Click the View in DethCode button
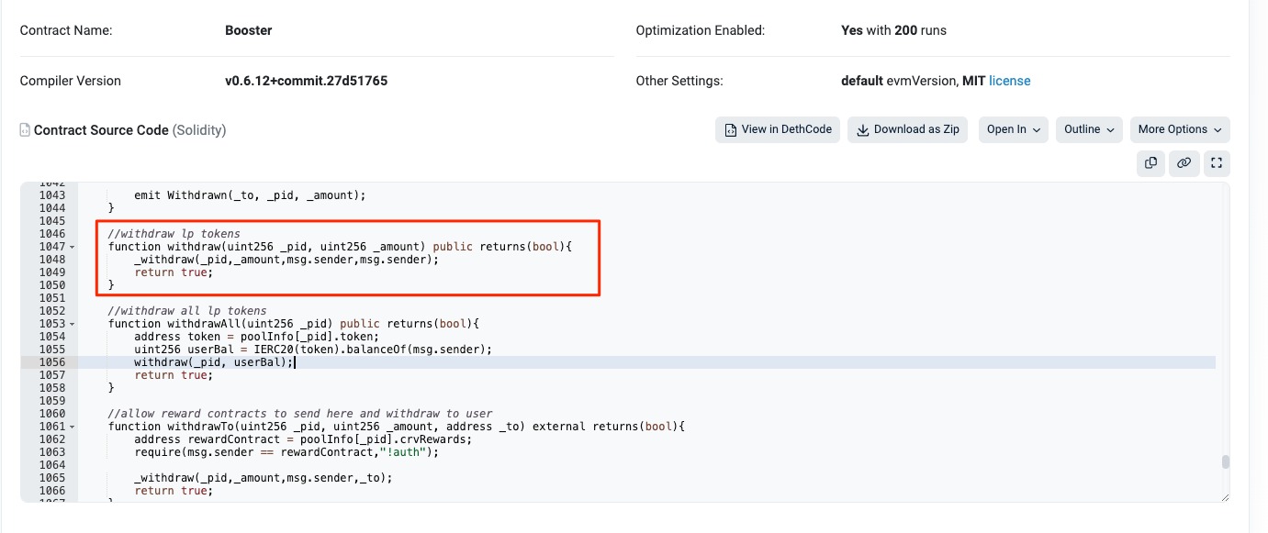This screenshot has width=1268, height=533. click(778, 129)
